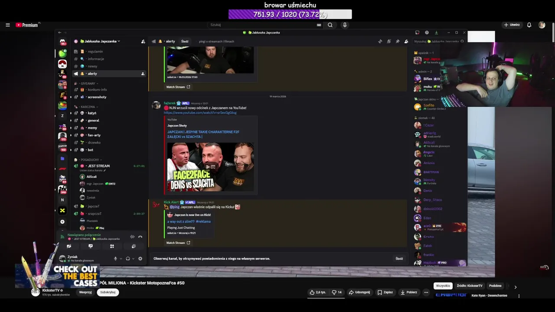The height and width of the screenshot is (312, 555).
Task: Play the FACE2FACE Denis vs Szachta thumbnail
Action: [x=210, y=167]
